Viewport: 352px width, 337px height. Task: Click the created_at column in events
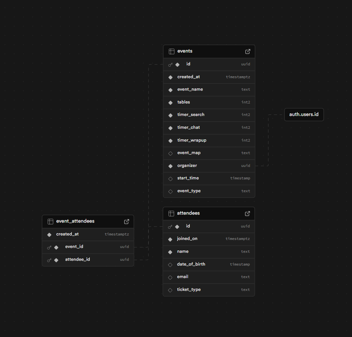click(189, 77)
